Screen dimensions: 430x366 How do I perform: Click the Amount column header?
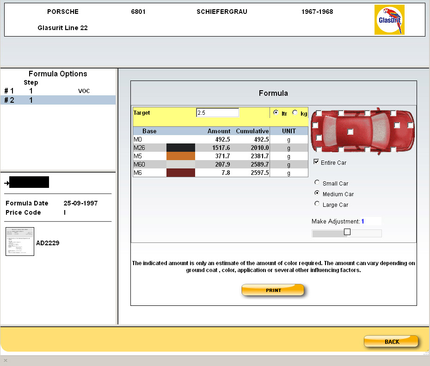click(x=219, y=131)
